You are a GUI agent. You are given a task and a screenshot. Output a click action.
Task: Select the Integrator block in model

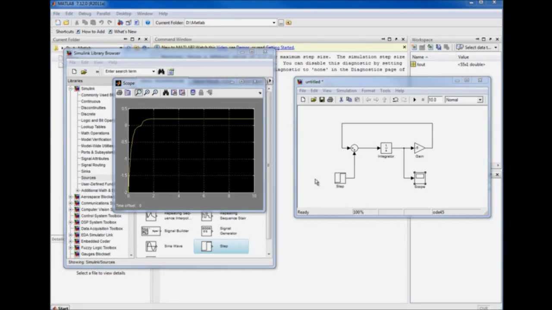[386, 148]
